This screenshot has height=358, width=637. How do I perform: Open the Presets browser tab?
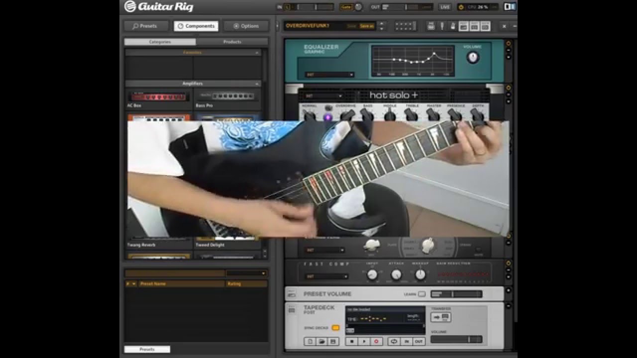[x=146, y=26]
